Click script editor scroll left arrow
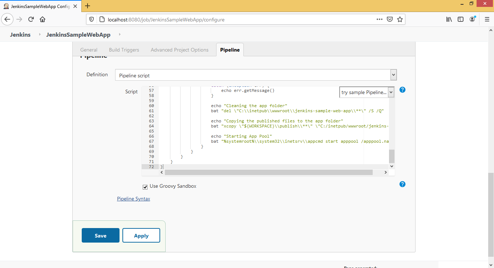 coord(162,172)
